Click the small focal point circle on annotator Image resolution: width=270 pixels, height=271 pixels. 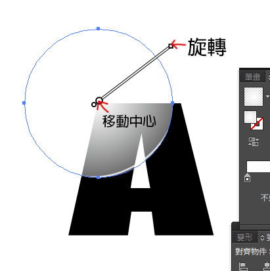tap(94, 105)
